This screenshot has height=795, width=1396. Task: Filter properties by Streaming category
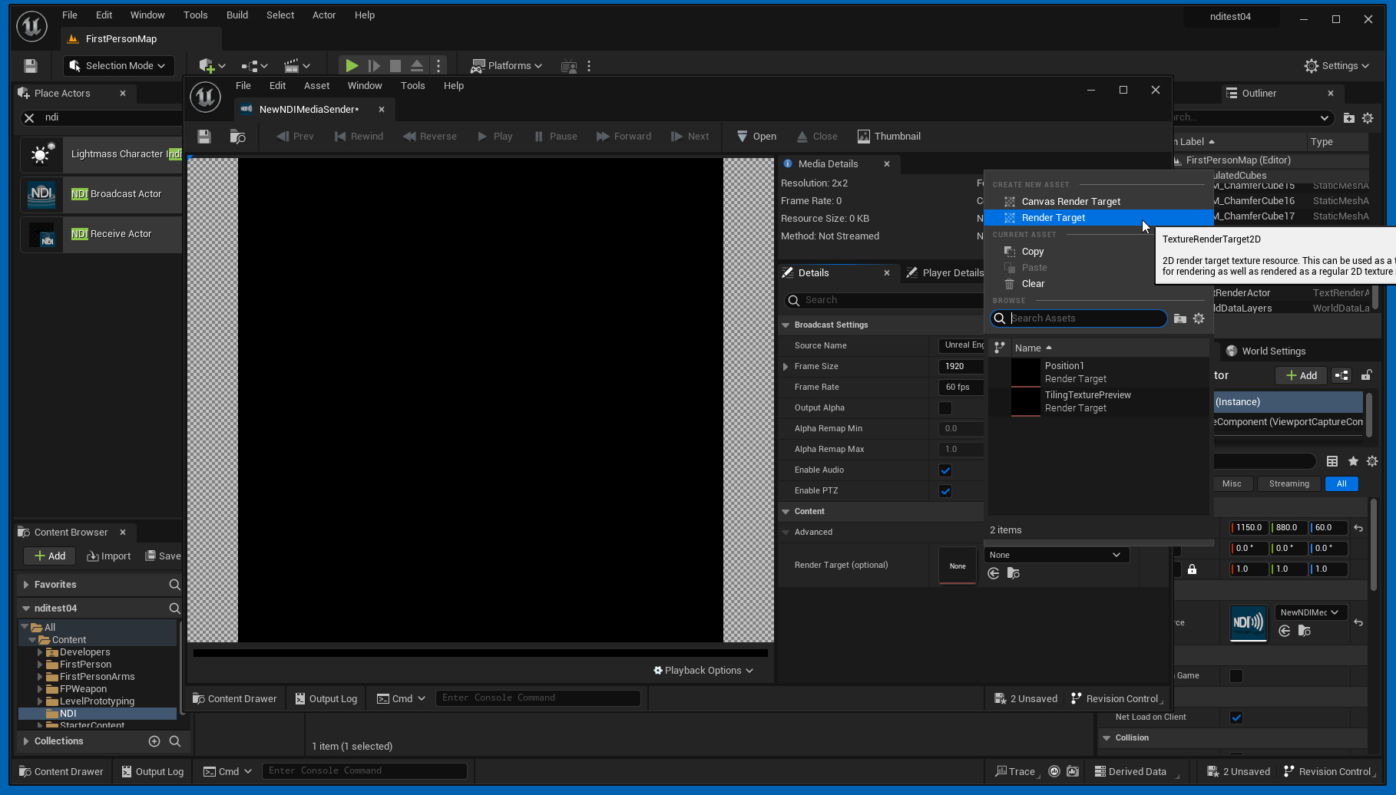coord(1288,483)
